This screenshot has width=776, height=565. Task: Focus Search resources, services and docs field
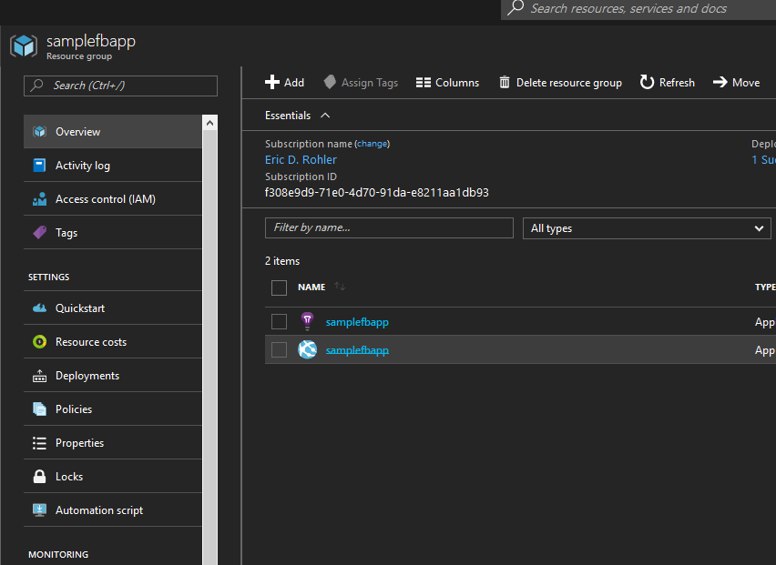coord(638,8)
